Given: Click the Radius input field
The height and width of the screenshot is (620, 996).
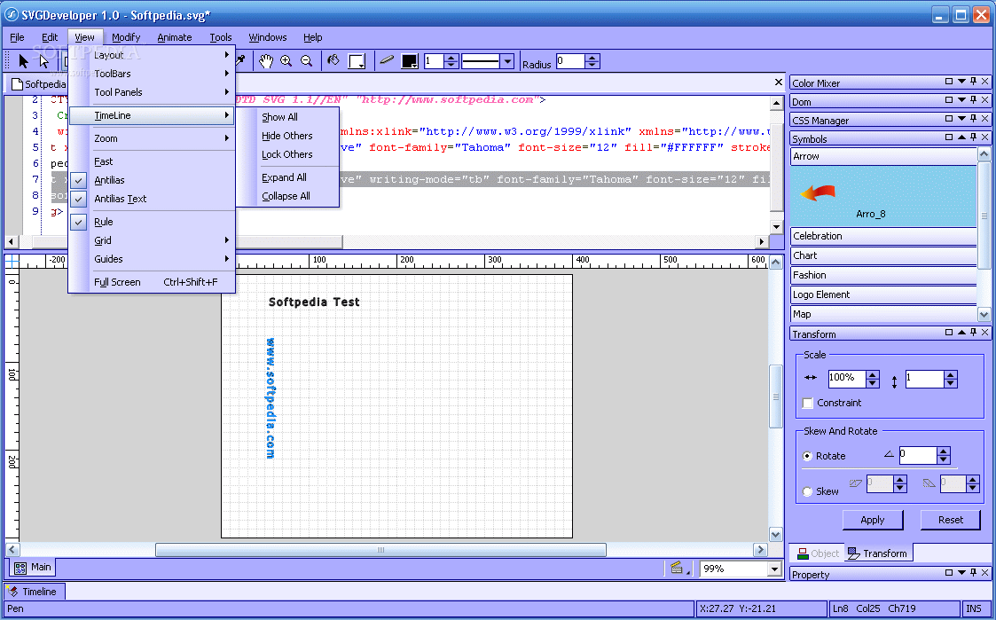Looking at the screenshot, I should point(570,61).
